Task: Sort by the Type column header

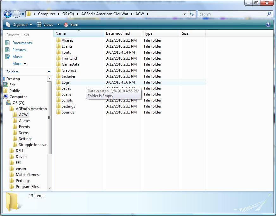Action: point(148,33)
